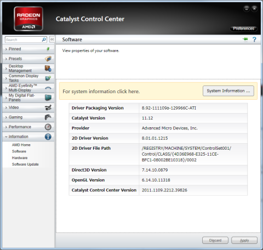Select Software under Information
This screenshot has width=263, height=250.
tap(19, 151)
